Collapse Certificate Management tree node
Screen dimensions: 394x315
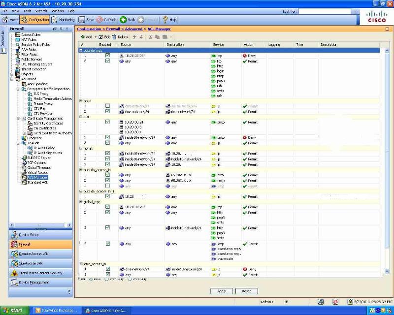[18, 118]
